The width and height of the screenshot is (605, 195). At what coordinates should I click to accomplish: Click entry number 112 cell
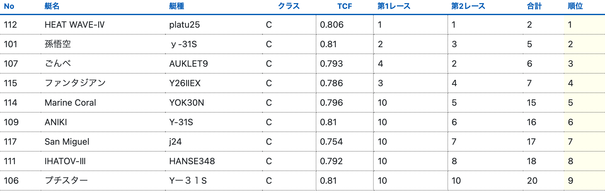(10, 25)
